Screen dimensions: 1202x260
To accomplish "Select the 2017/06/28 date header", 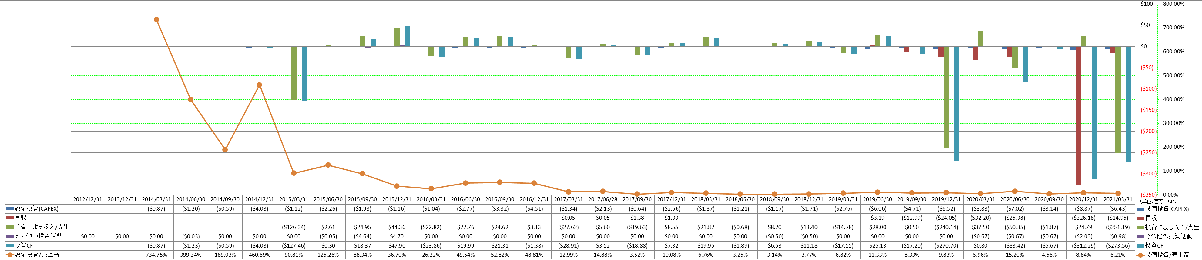I will pyautogui.click(x=603, y=199).
